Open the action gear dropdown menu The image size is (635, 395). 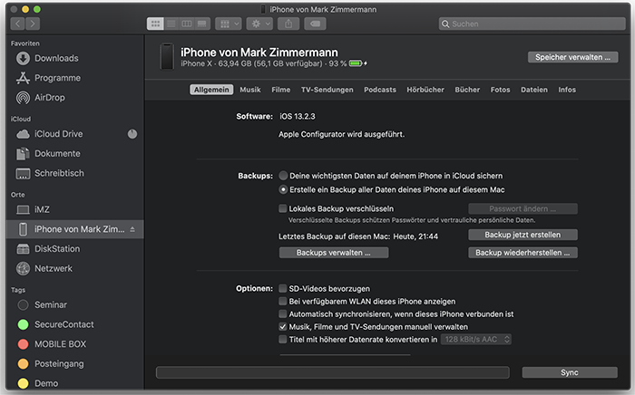click(x=259, y=24)
